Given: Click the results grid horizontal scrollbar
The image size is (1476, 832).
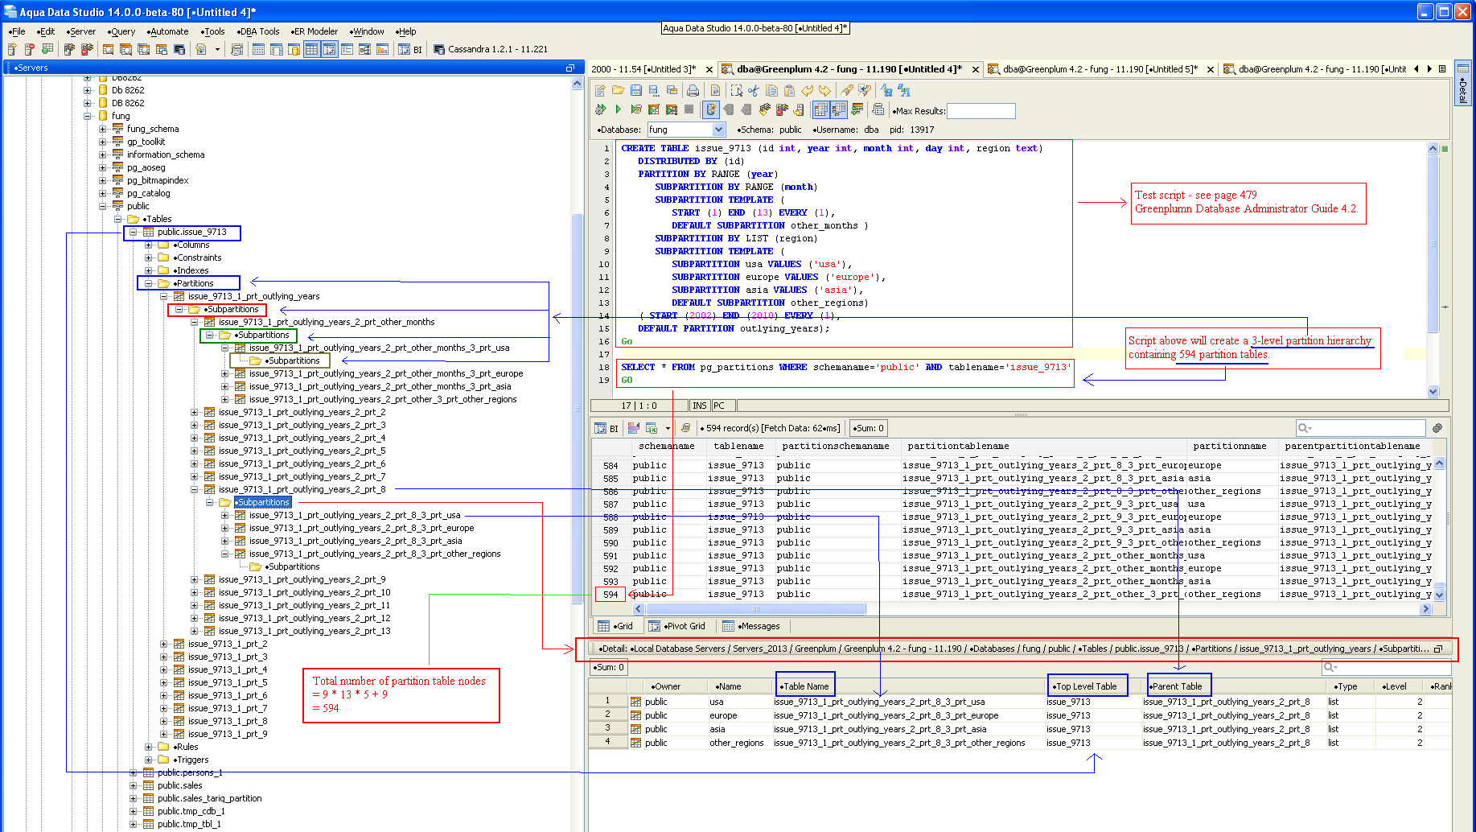Looking at the screenshot, I should 754,609.
